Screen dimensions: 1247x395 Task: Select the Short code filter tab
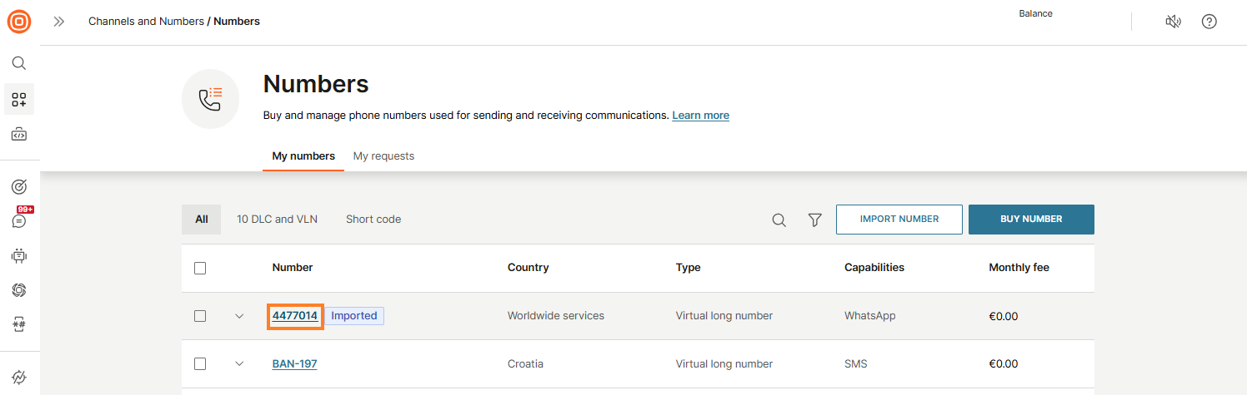373,220
